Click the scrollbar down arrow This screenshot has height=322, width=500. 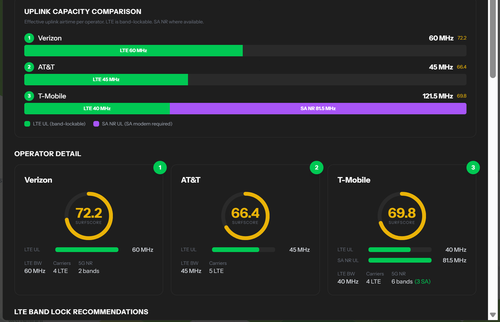tap(493, 315)
